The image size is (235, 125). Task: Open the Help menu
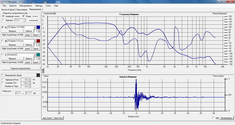[x=56, y=6]
